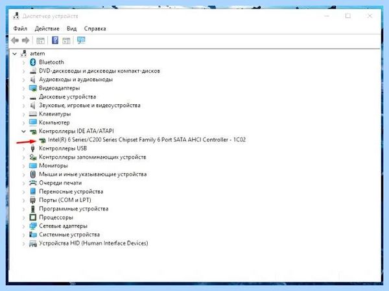Click the Дисковые устройства disk icon

[33, 97]
